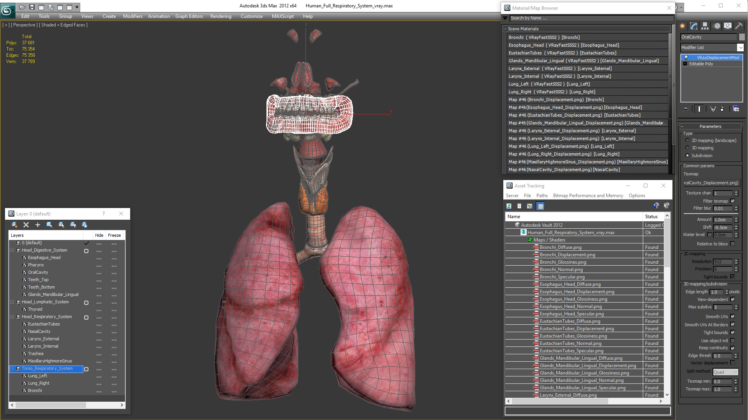Select the Modify panel tab icon

[x=694, y=26]
